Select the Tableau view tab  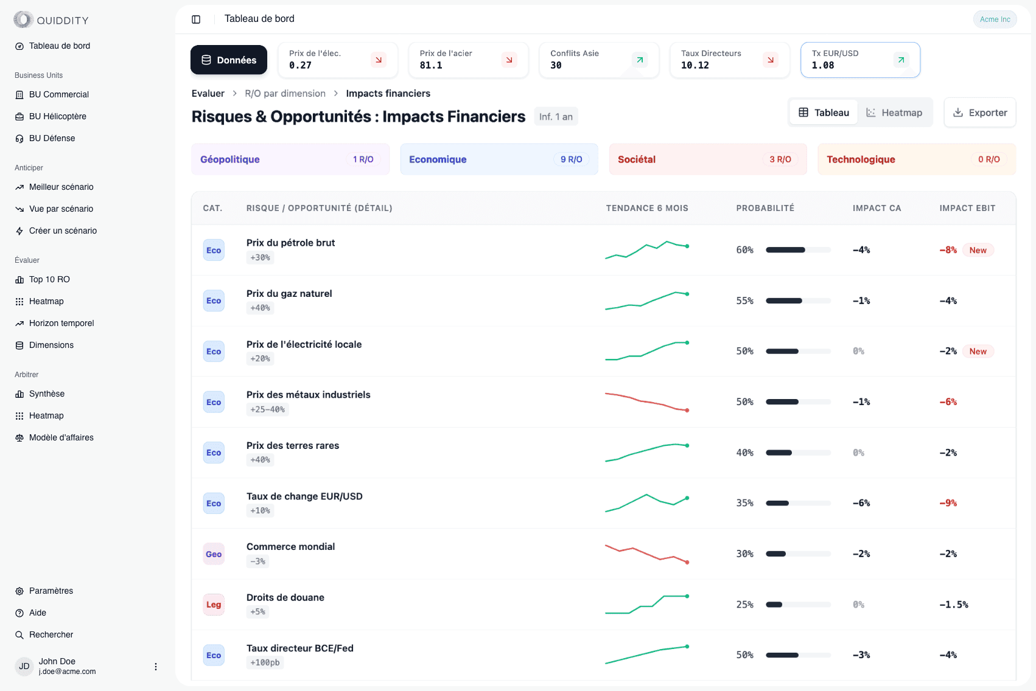tap(823, 112)
